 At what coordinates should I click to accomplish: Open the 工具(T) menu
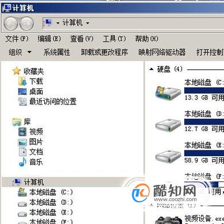pos(114,38)
